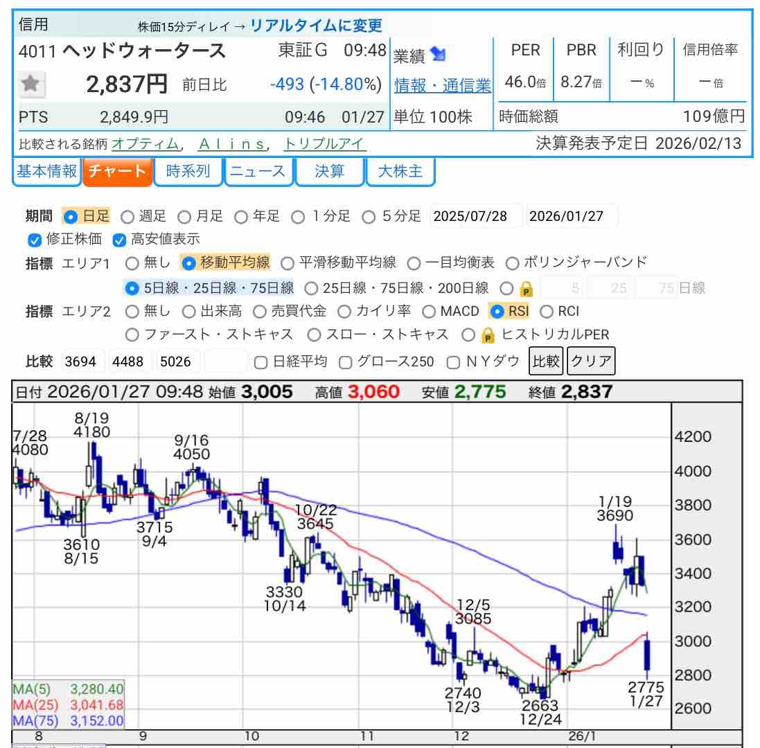Select ボリンジャーバンド for area 1

513,263
